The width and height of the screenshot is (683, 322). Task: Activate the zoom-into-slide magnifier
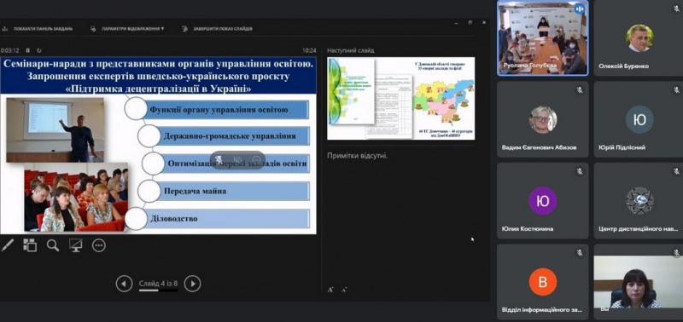point(53,245)
